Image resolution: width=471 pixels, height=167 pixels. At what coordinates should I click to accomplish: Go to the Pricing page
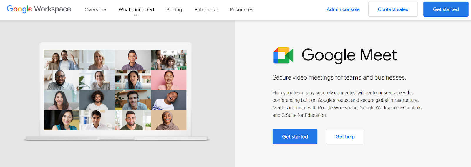[174, 10]
